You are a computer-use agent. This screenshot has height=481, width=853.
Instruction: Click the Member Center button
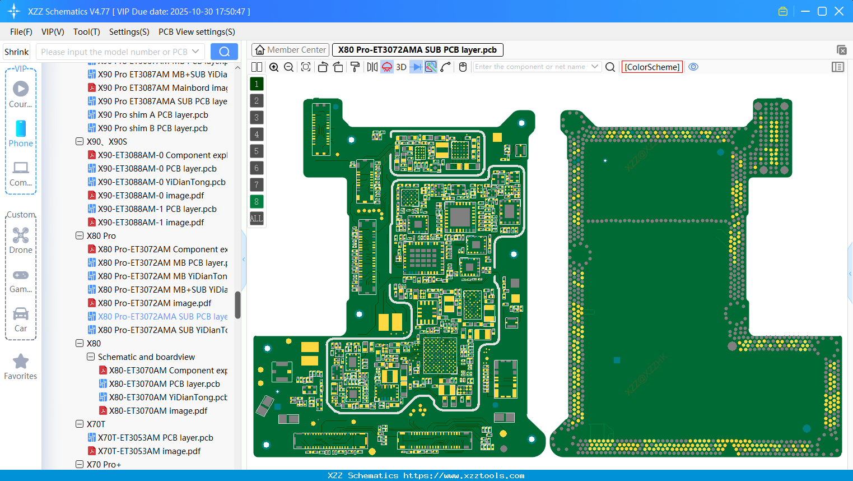click(x=290, y=49)
